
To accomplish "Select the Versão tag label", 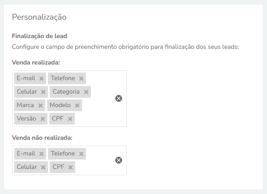I will tap(26, 118).
